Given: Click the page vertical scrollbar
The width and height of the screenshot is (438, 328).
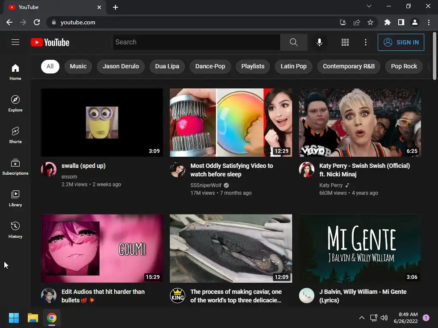Looking at the screenshot, I should (435, 56).
